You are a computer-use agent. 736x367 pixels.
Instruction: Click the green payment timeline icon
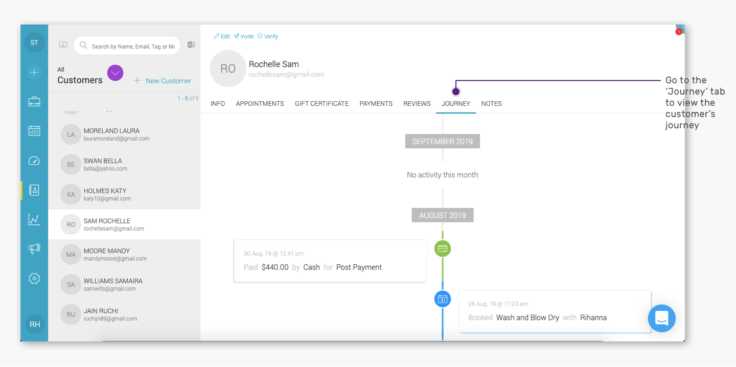[443, 249]
